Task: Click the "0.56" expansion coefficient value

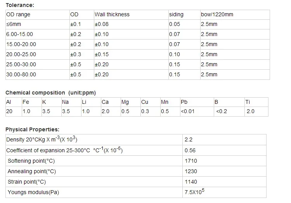Action: point(190,150)
